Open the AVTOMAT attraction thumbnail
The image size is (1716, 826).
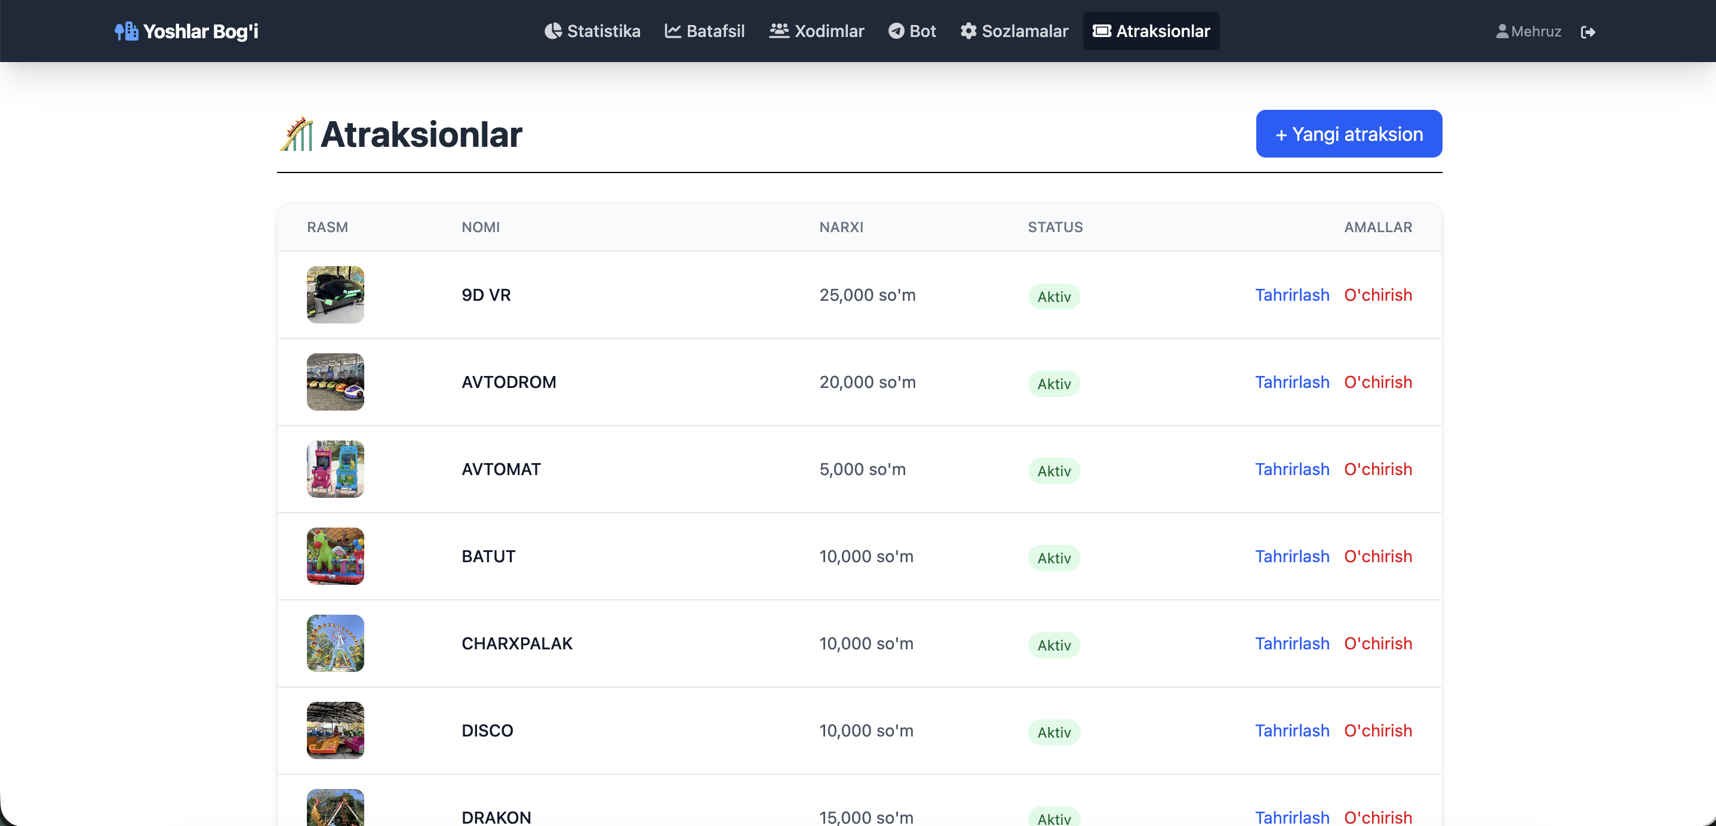coord(335,469)
